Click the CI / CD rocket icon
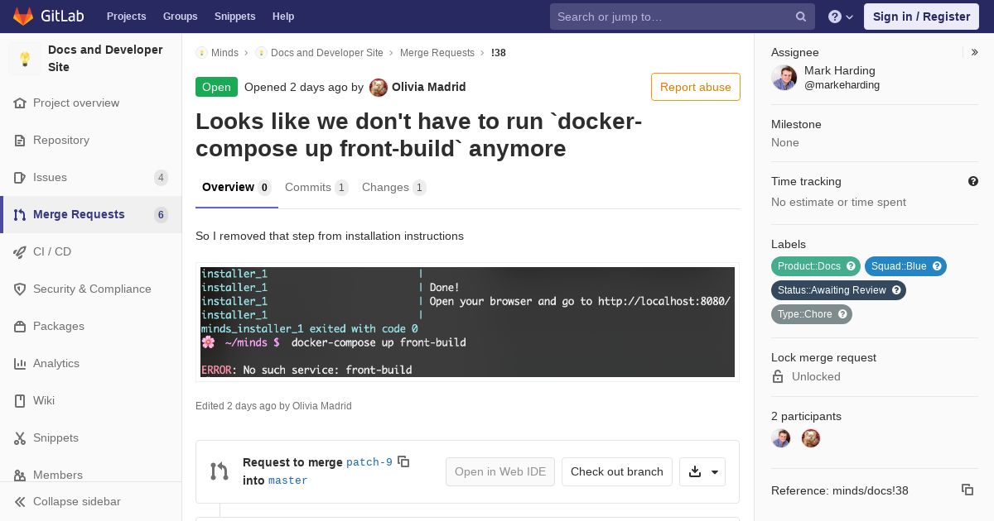Image resolution: width=994 pixels, height=521 pixels. click(x=20, y=252)
